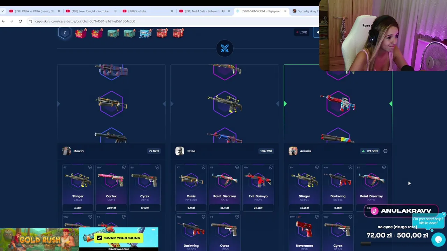Click the crossed swords battle icon

pos(225,48)
